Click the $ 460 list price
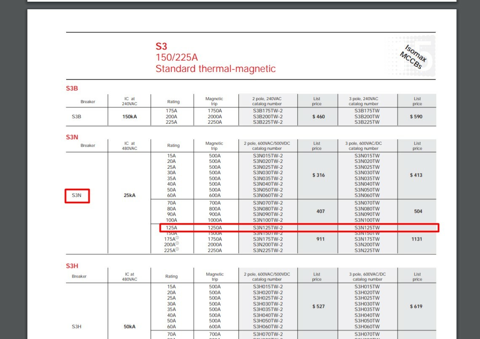 pyautogui.click(x=318, y=117)
